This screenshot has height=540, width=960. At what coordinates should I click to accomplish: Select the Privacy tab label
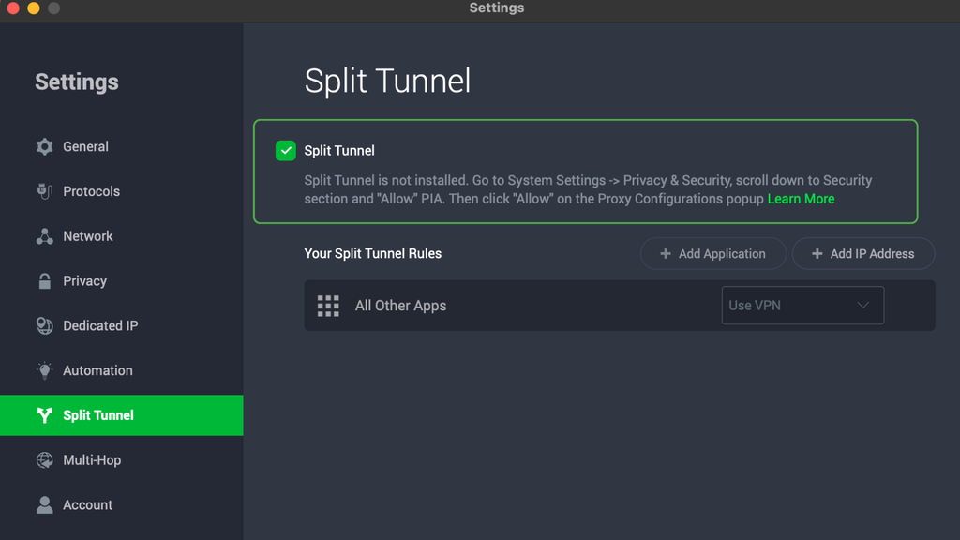pos(84,281)
